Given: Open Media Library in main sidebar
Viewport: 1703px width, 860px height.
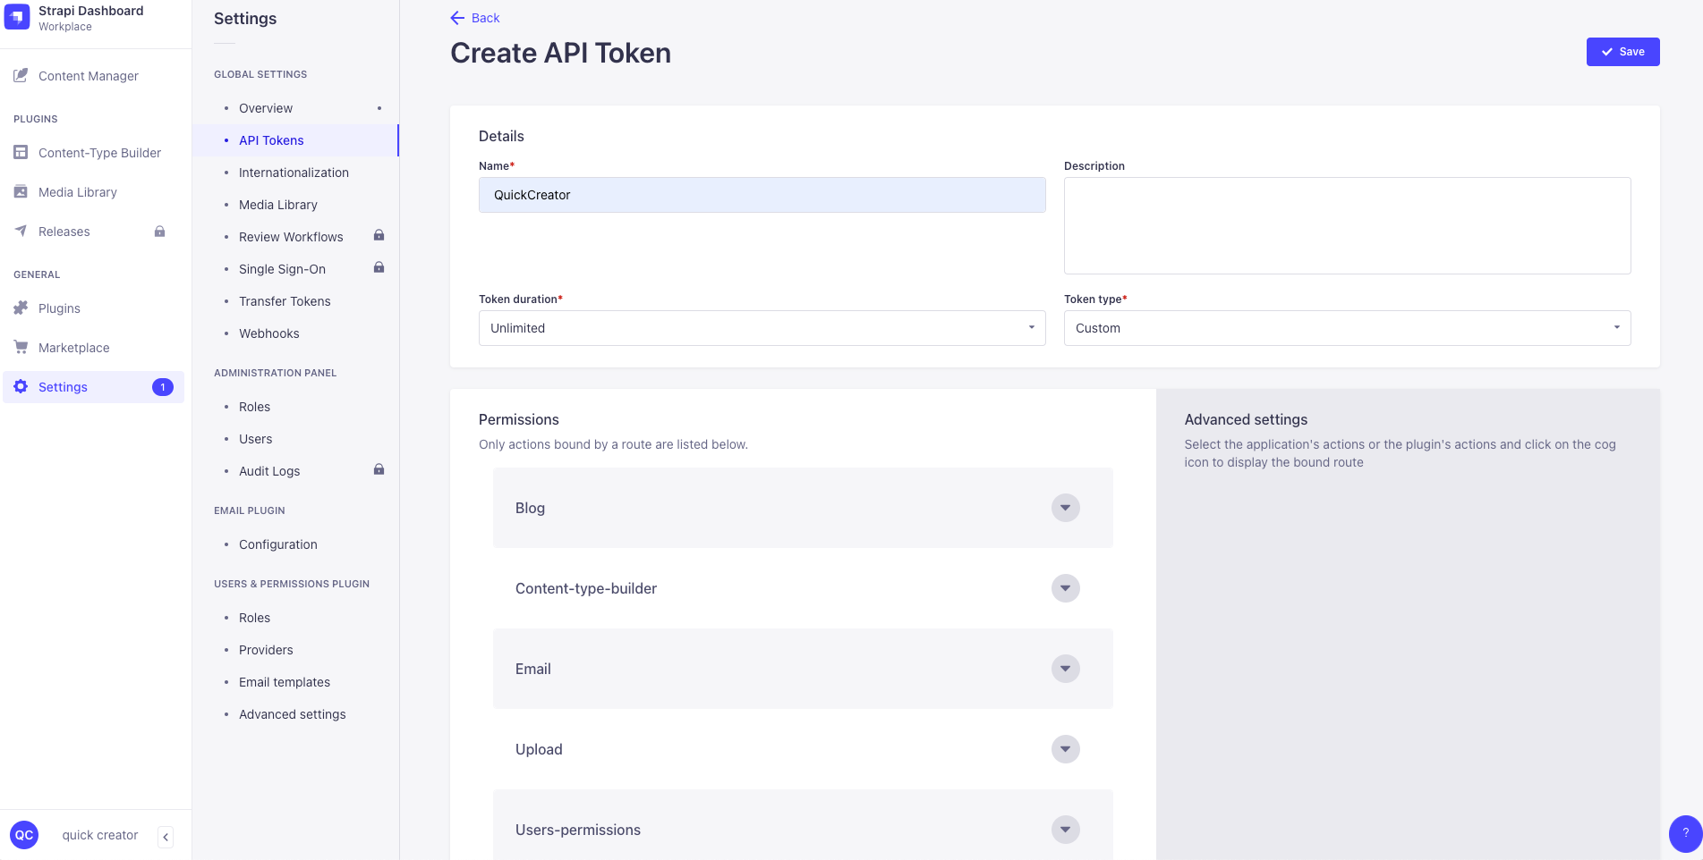Looking at the screenshot, I should pyautogui.click(x=77, y=192).
